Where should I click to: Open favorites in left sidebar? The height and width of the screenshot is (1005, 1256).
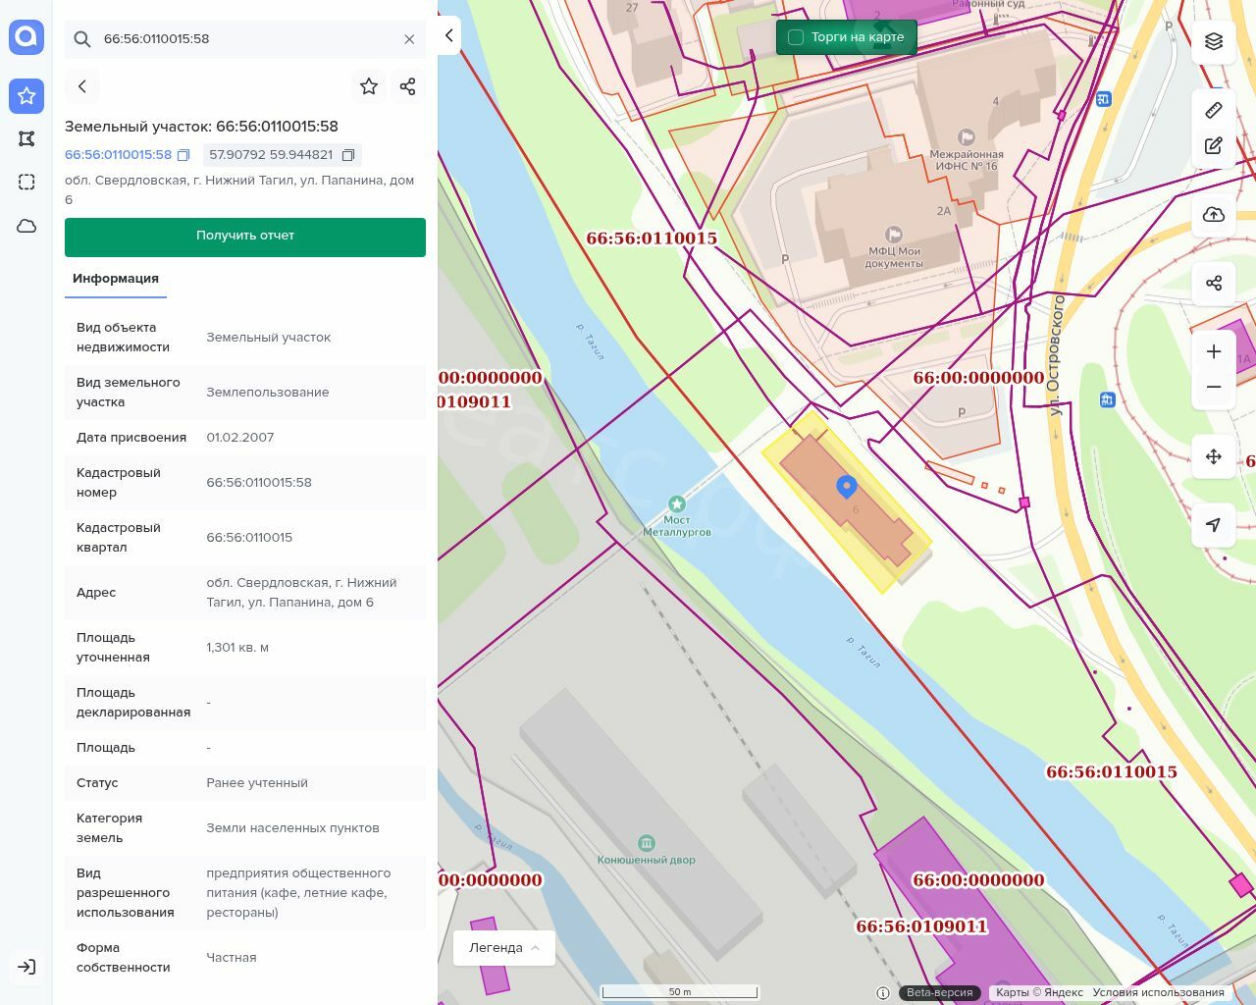(26, 96)
